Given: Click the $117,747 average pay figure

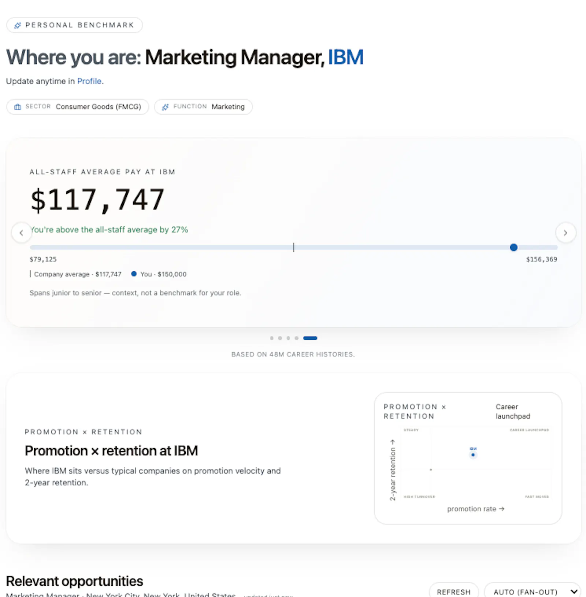Looking at the screenshot, I should pos(97,200).
